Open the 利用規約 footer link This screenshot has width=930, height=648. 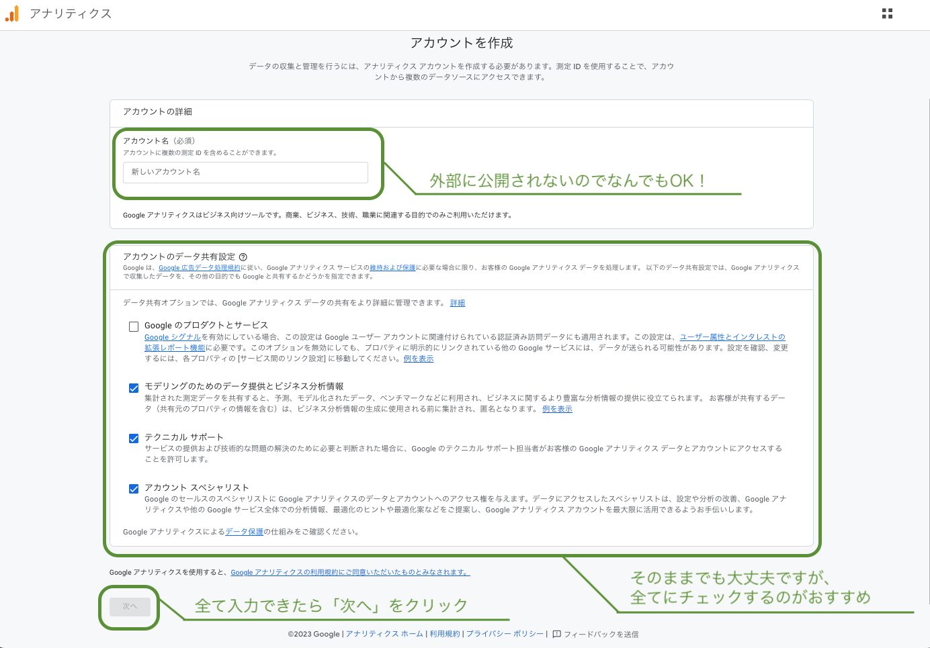click(x=445, y=634)
